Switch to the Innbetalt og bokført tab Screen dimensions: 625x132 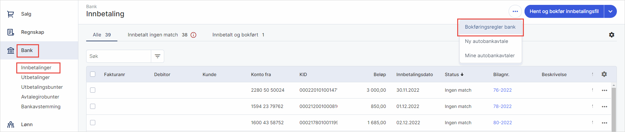tap(238, 35)
